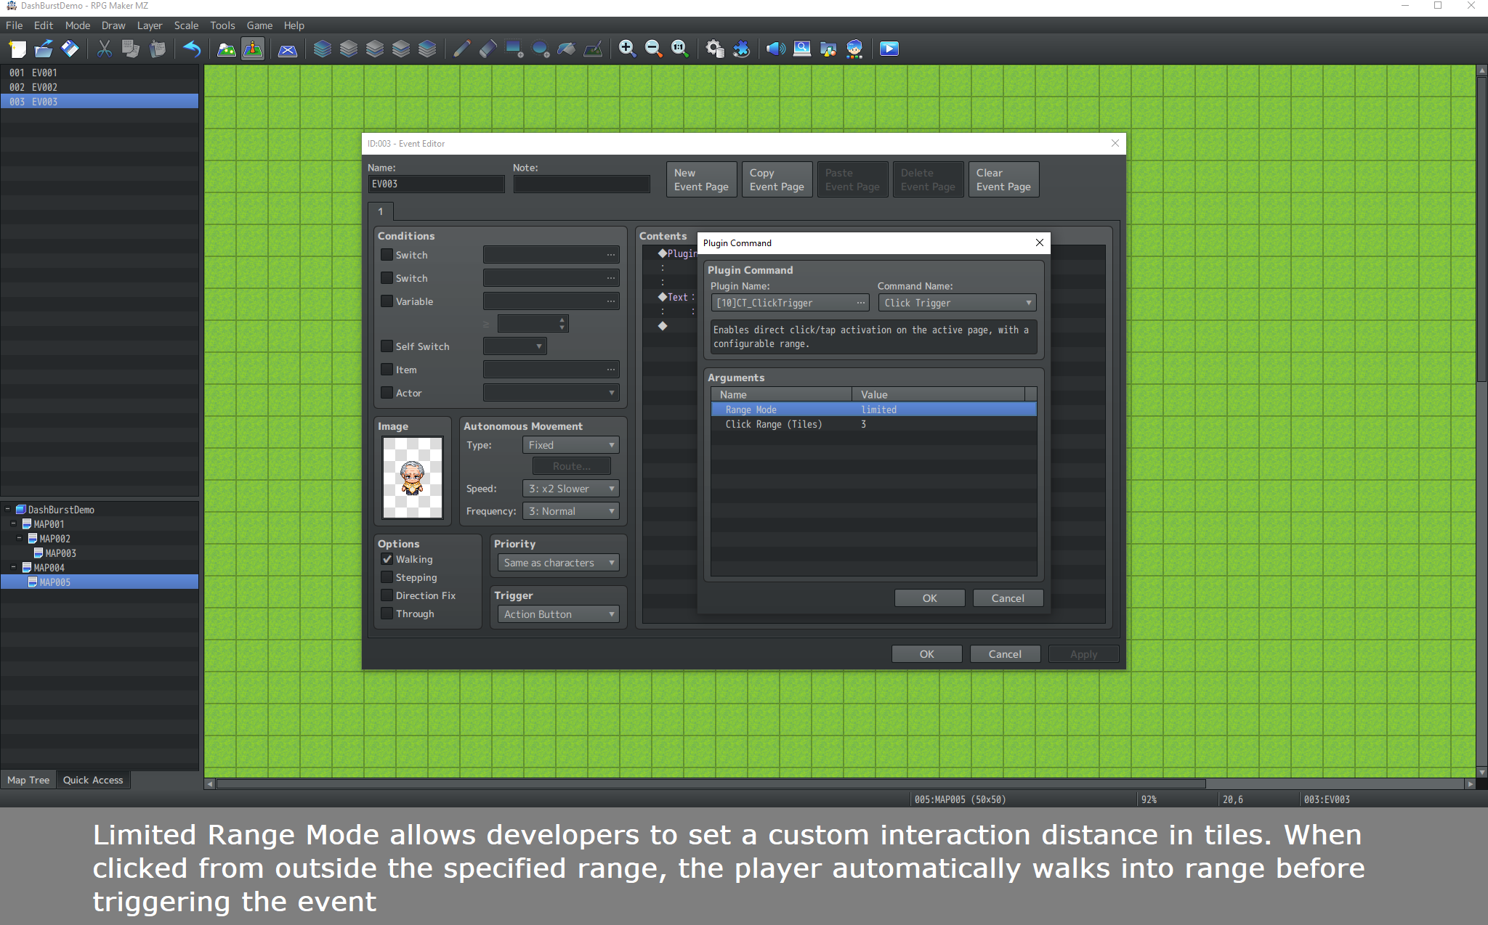Switch to the Quick Access tab
The image size is (1488, 925).
point(93,780)
